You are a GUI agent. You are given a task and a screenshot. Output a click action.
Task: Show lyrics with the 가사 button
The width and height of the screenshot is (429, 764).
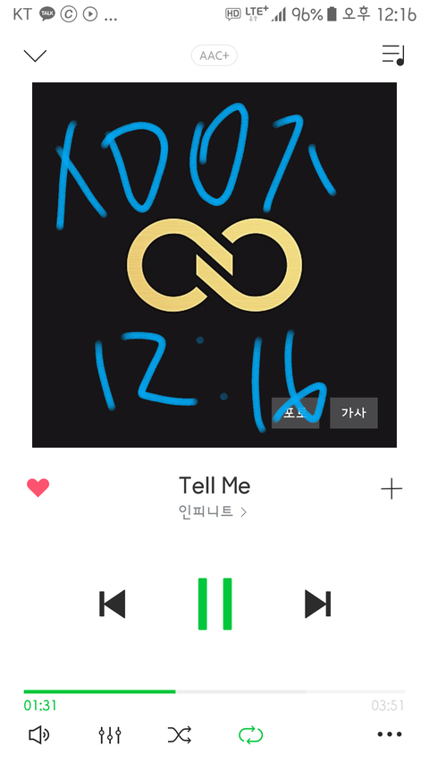[x=354, y=413]
